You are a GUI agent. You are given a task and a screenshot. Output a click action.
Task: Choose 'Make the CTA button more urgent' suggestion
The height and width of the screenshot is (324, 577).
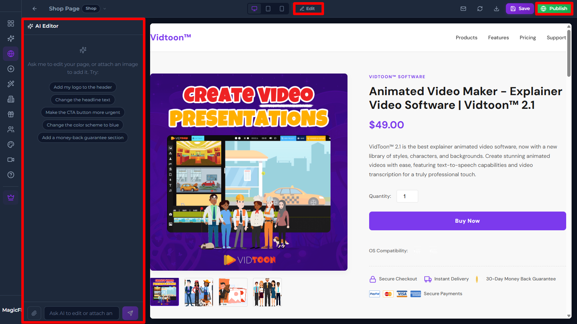pyautogui.click(x=83, y=112)
